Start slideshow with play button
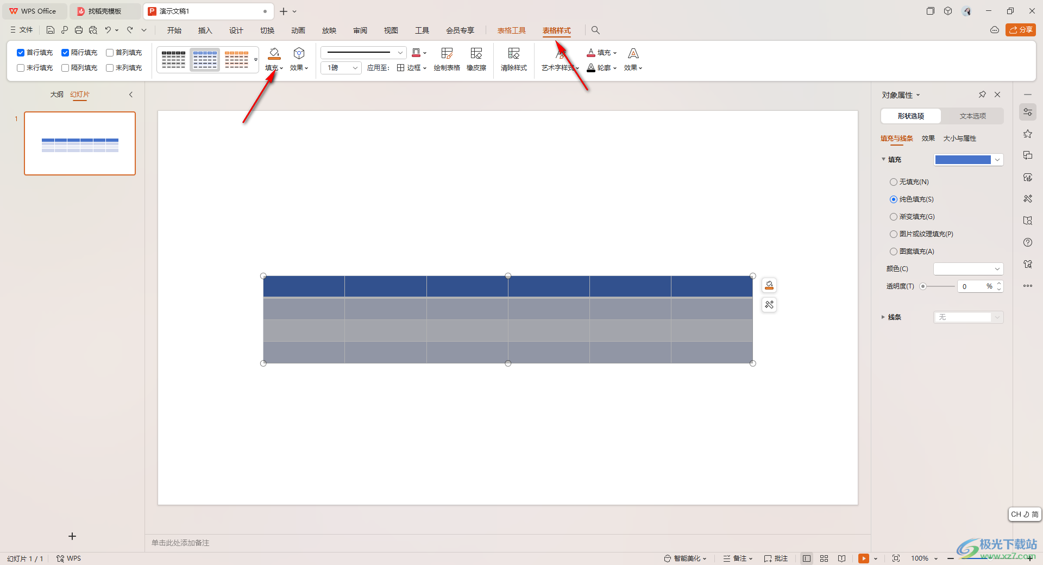The image size is (1043, 565). pos(864,558)
